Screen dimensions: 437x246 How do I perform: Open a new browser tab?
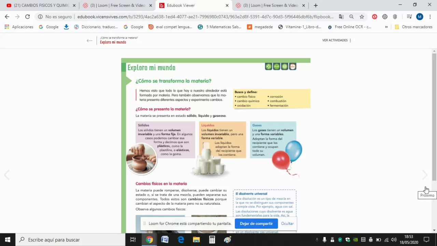click(315, 5)
